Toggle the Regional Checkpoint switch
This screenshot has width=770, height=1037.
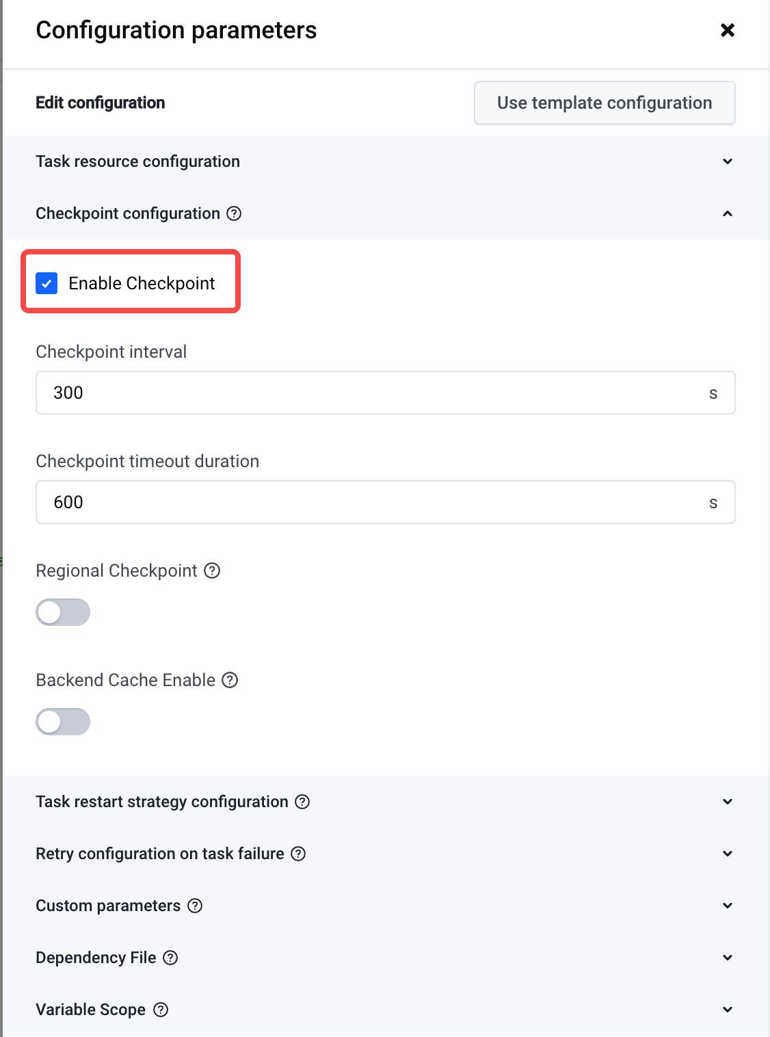click(63, 612)
